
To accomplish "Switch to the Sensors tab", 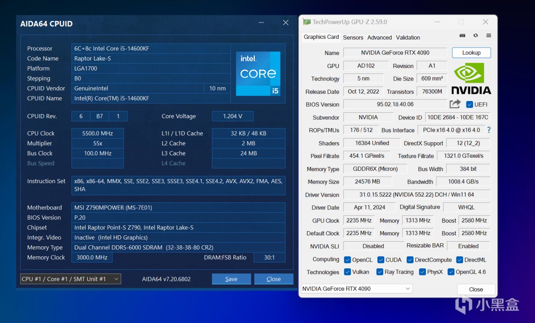I will [x=353, y=38].
